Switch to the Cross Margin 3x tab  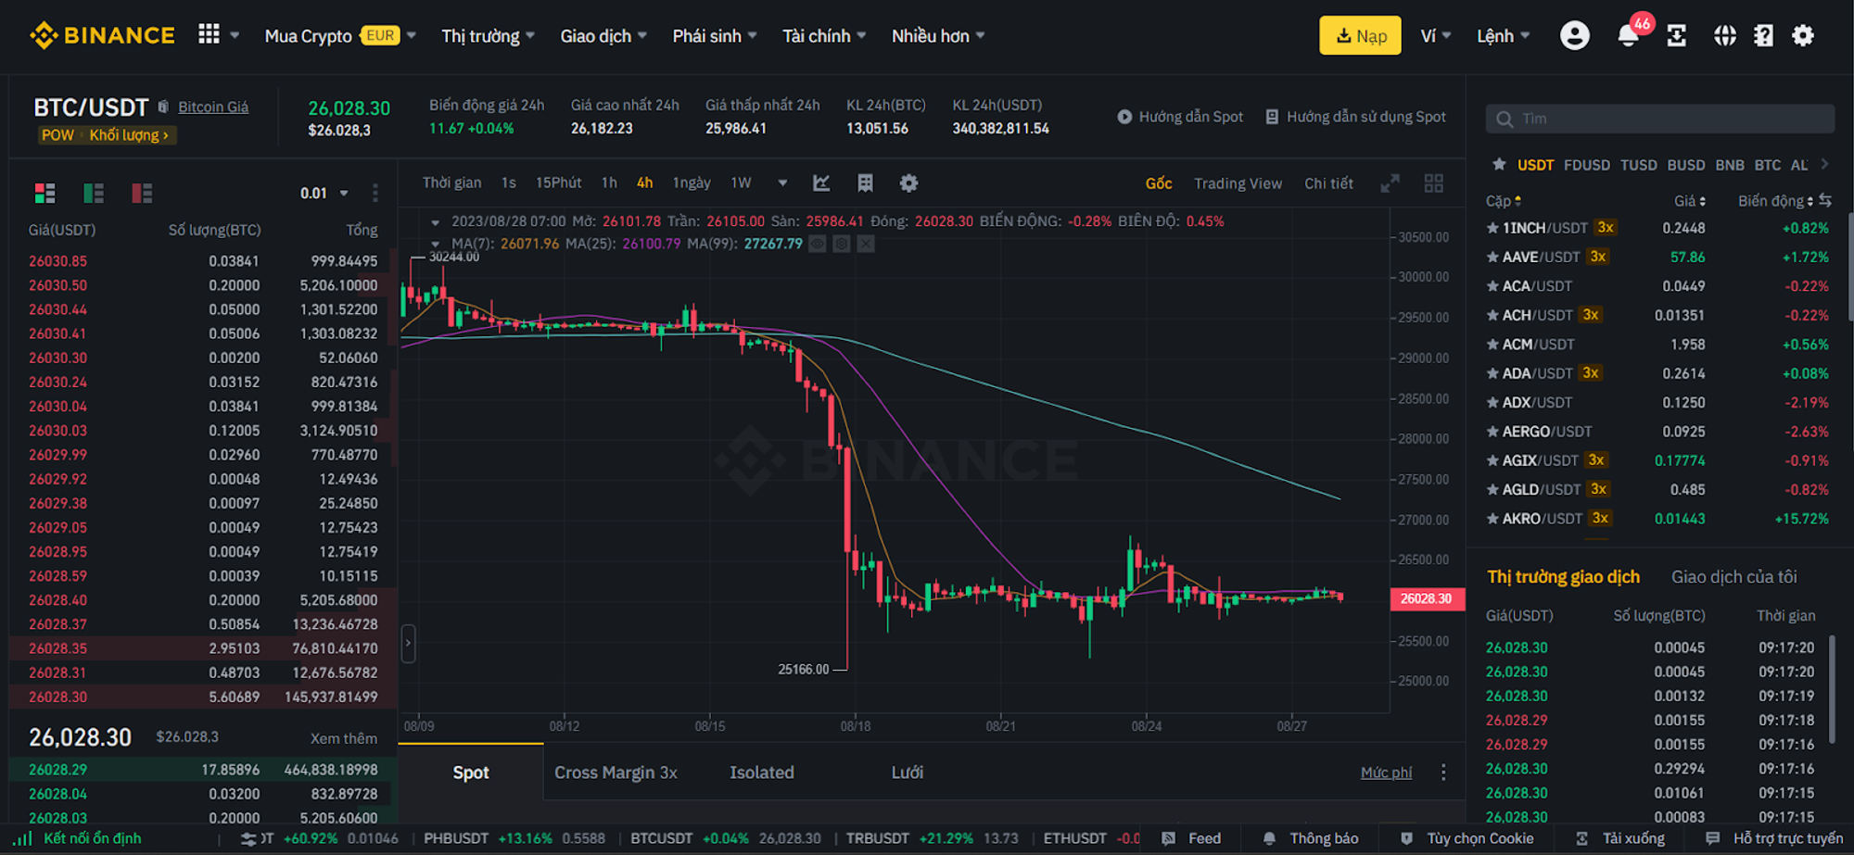coord(616,772)
